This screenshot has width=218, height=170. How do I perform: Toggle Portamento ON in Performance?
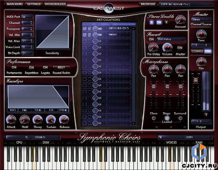[x=14, y=67]
